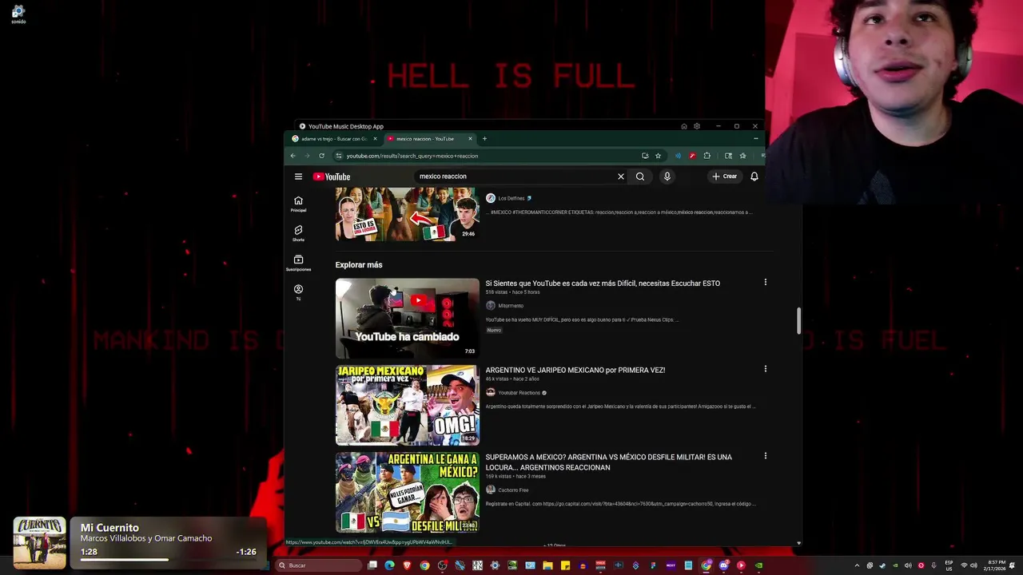
Task: Reload the page in the browser toolbar
Action: [x=321, y=156]
